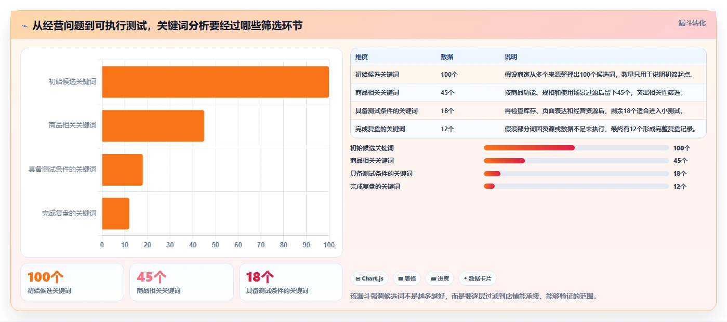Click the progress list label 初始候选关键词
The image size is (727, 322).
point(372,148)
